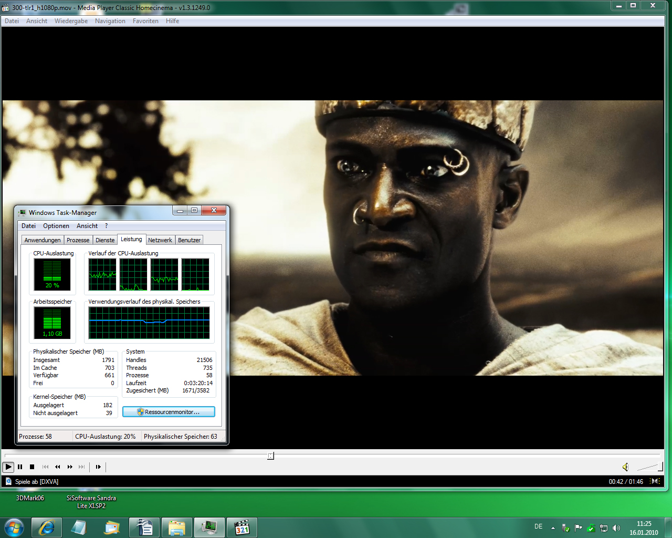Viewport: 672px width, 538px height.
Task: Open the '?' help menu in Task-Manager
Action: pyautogui.click(x=106, y=226)
